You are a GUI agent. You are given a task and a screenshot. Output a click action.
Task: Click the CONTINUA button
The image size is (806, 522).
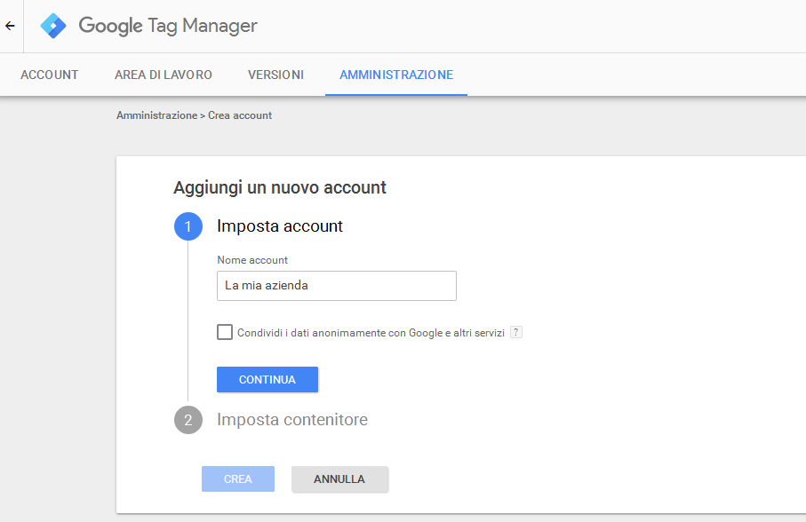[x=267, y=380]
